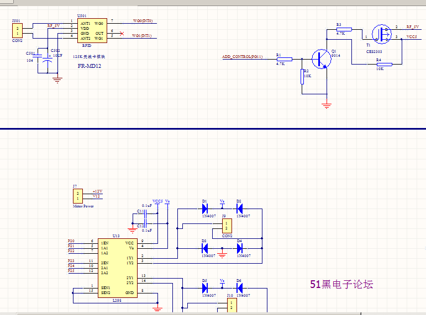Select diode D6 1N4007
Image resolution: width=426 pixels, height=315 pixels.
[x=240, y=288]
